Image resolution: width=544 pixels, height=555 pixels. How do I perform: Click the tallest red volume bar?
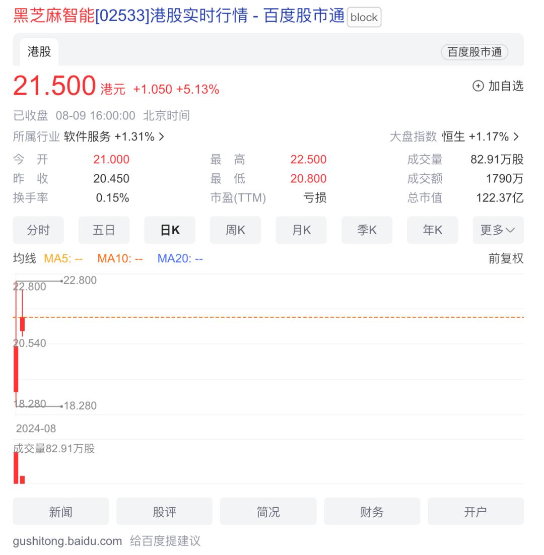[16, 468]
